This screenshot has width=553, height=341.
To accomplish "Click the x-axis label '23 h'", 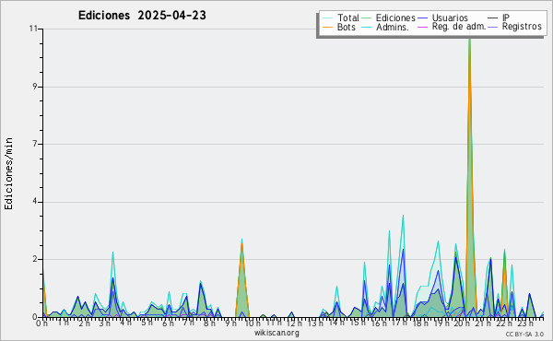I will tap(525, 323).
